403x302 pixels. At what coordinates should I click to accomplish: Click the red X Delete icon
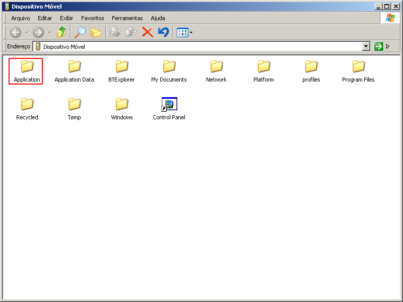[x=148, y=32]
